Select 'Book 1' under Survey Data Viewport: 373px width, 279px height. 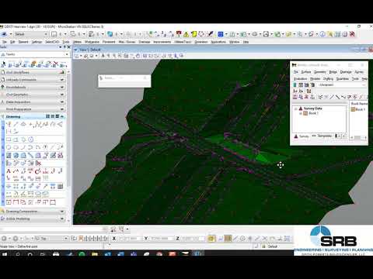click(x=313, y=113)
